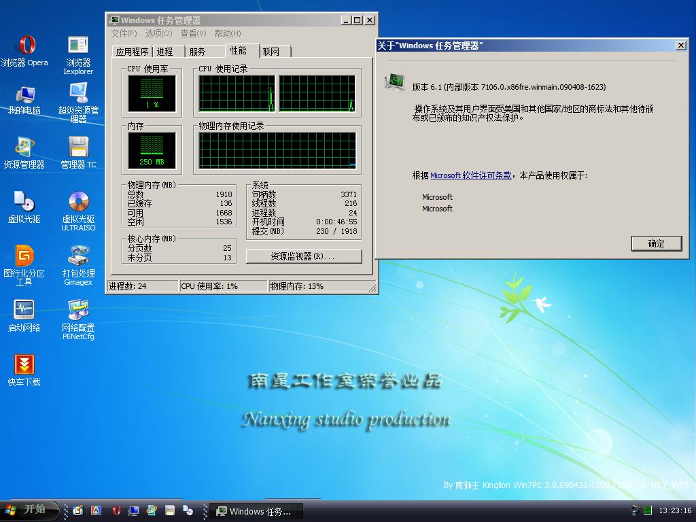The width and height of the screenshot is (696, 522).
Task: Click the virtual drive quick launch icon
Action: [188, 510]
